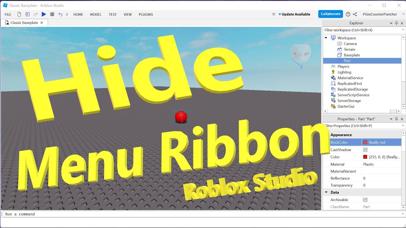Image resolution: width=406 pixels, height=228 pixels.
Task: Click the Share icon next to Help
Action: [355, 14]
